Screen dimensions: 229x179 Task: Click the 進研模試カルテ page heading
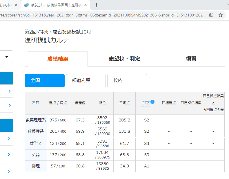[x=47, y=40]
